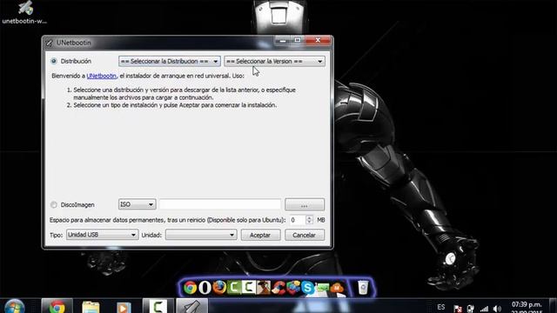Select the DiscoImagen radio button
The image size is (557, 313).
click(x=54, y=205)
